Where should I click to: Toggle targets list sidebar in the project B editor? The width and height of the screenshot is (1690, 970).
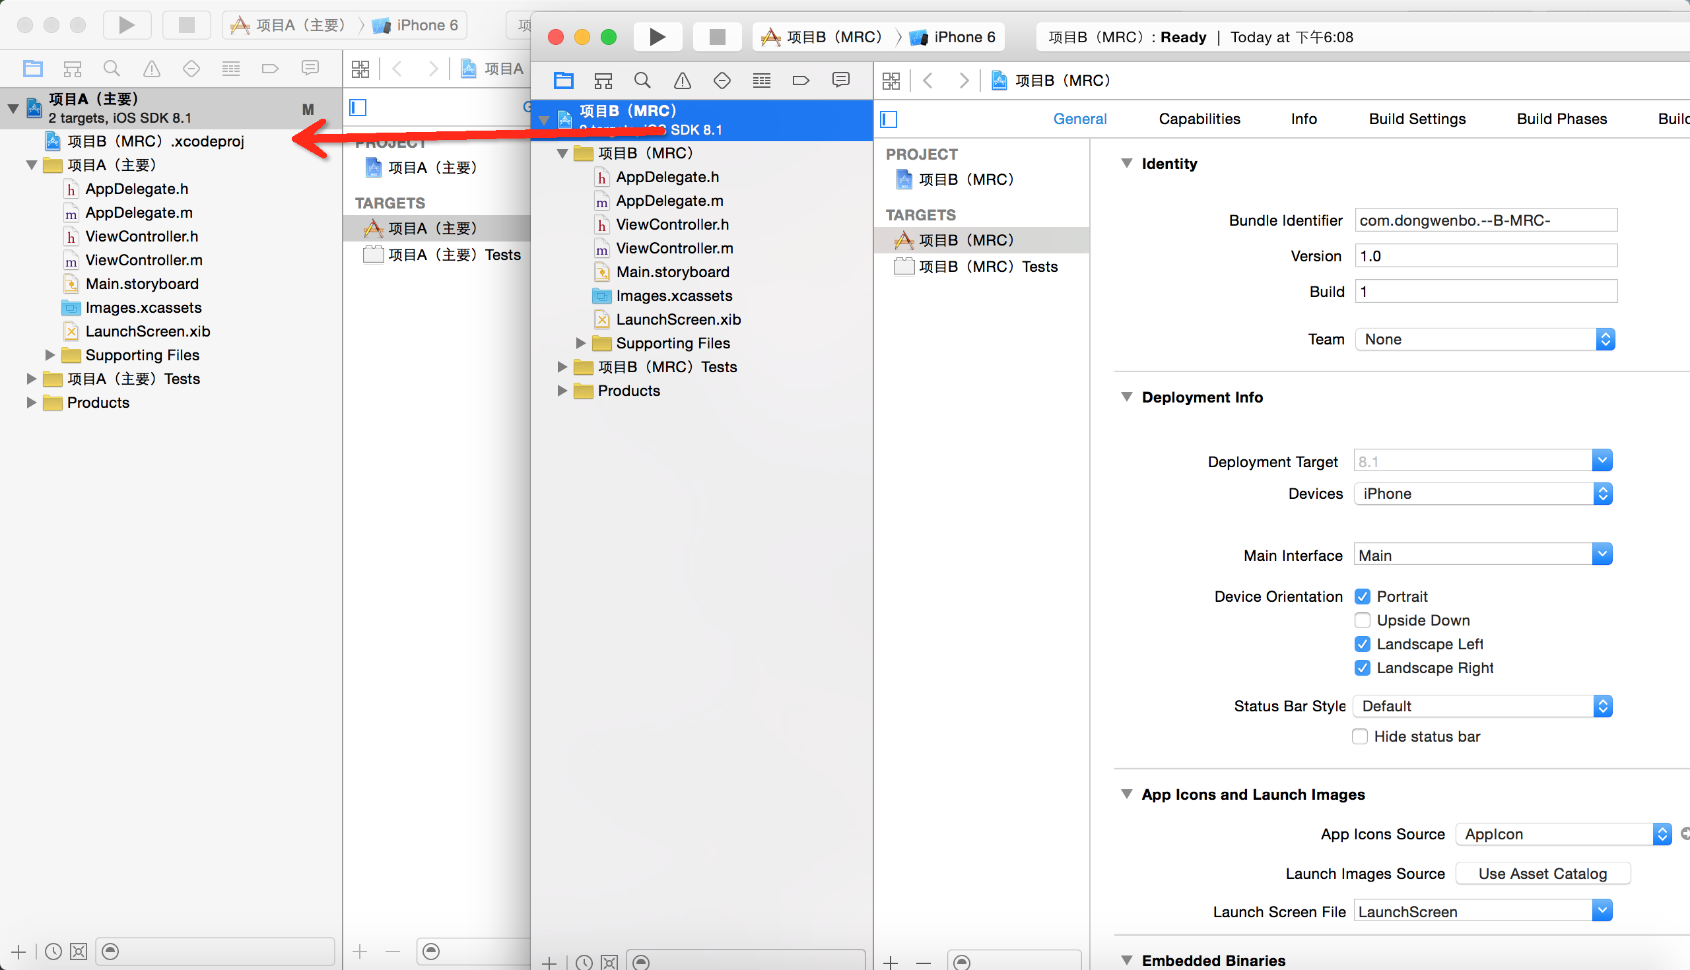click(889, 119)
